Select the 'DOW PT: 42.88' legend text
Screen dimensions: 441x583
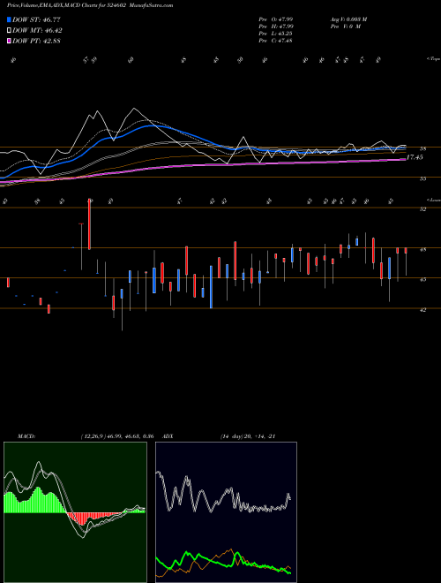pyautogui.click(x=36, y=41)
